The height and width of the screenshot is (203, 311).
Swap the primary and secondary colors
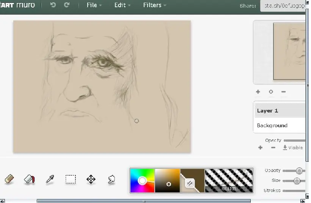(190, 183)
